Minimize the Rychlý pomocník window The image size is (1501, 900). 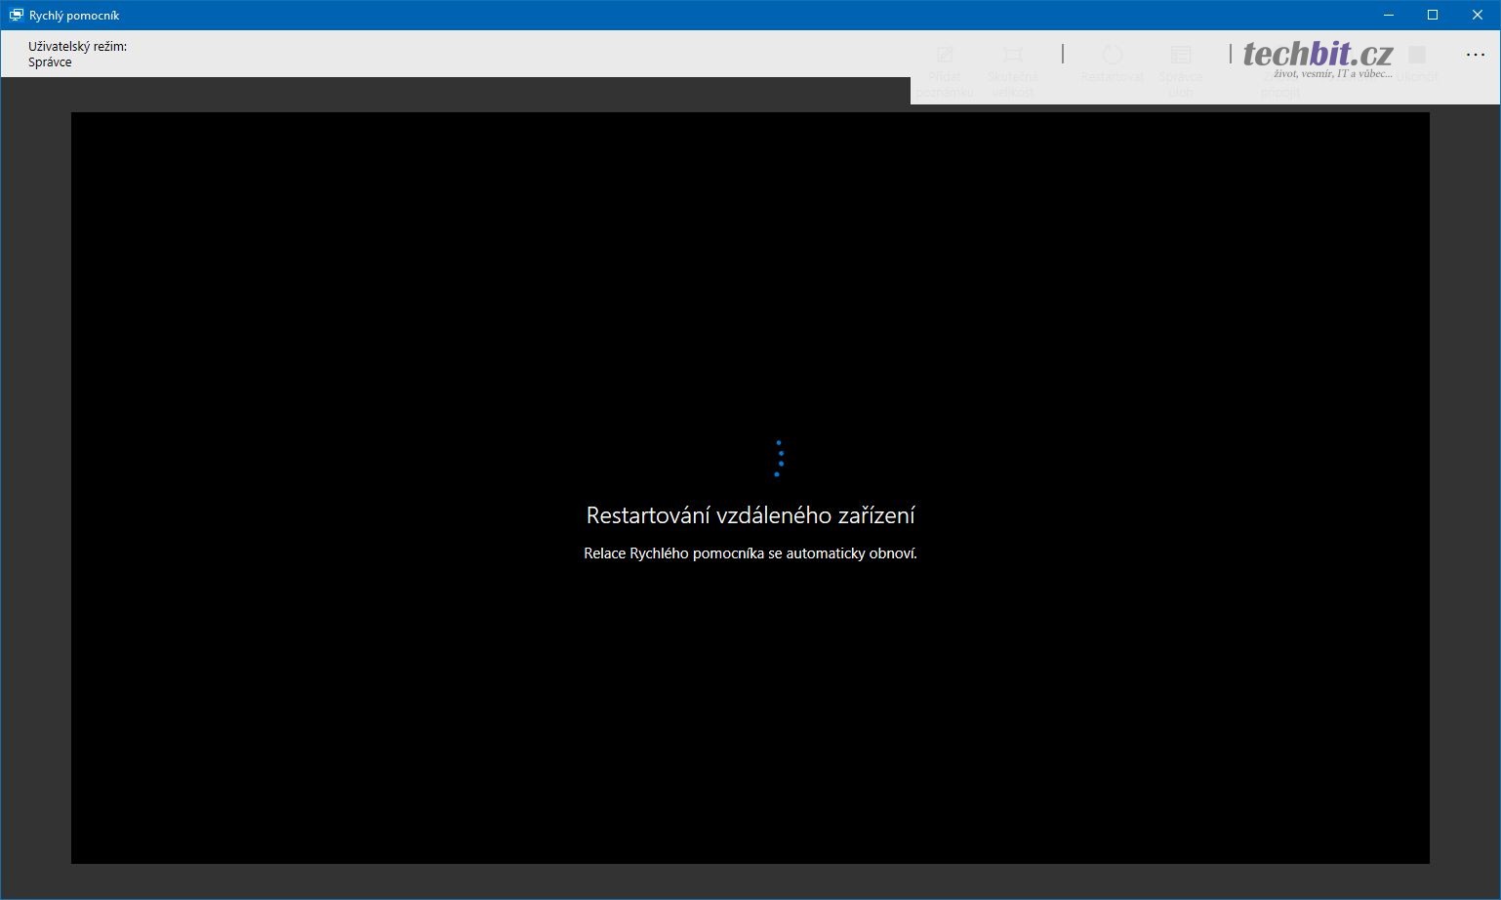click(1389, 15)
